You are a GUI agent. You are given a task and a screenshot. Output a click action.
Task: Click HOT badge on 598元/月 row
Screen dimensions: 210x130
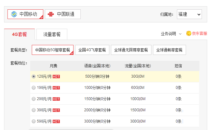point(56,122)
